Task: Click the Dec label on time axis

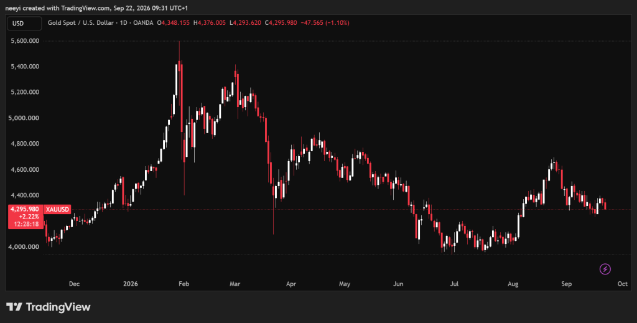Action: [74, 284]
